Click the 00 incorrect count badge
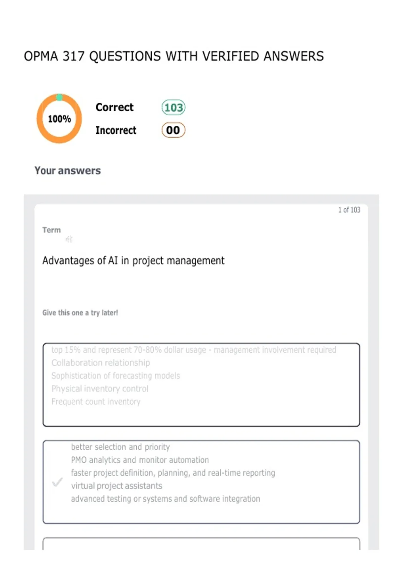 (173, 130)
